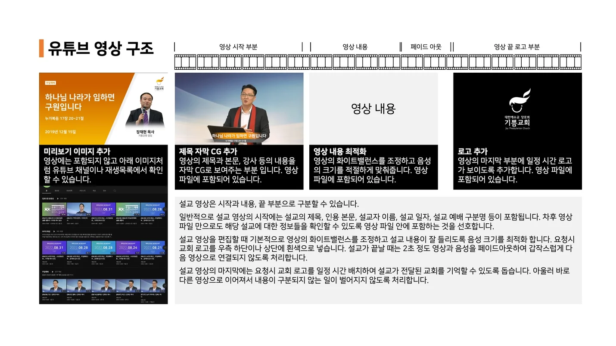The height and width of the screenshot is (346, 616).
Task: Click the heading 영상 내용 최적화
Action: click(x=340, y=151)
